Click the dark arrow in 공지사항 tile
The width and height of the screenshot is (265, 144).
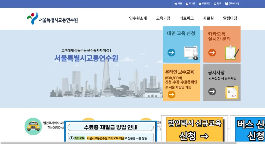coord(212,92)
